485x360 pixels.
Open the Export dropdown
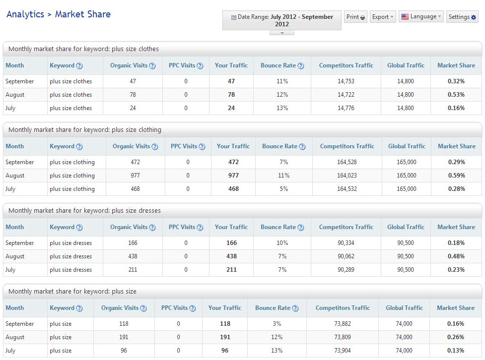click(x=382, y=17)
